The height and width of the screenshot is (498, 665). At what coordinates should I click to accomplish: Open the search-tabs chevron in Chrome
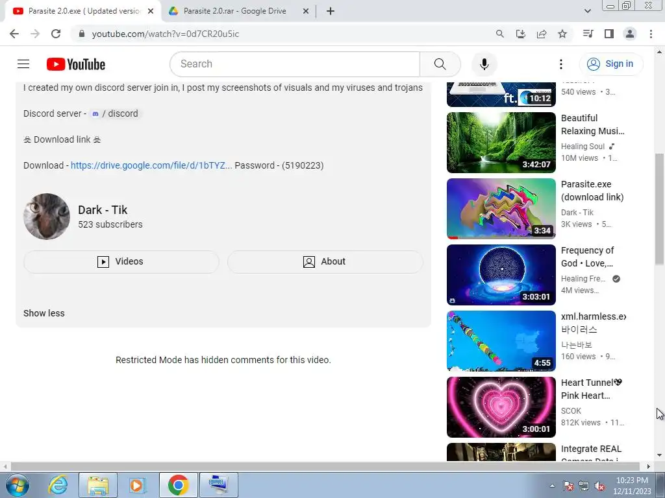(x=587, y=11)
